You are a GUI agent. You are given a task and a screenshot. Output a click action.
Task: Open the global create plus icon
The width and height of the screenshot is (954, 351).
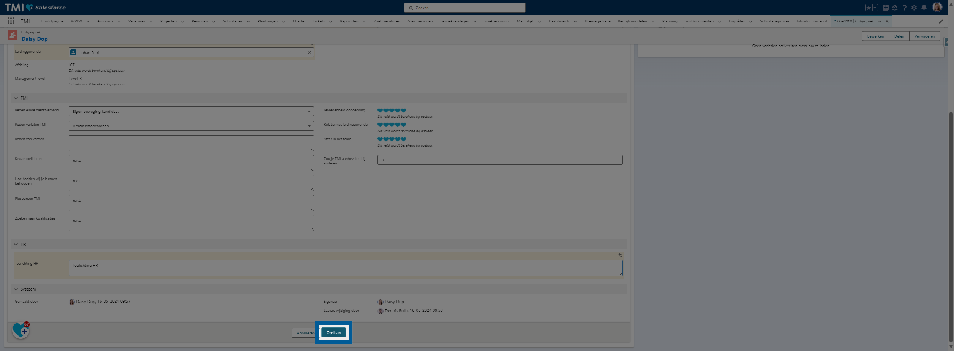pyautogui.click(x=885, y=8)
